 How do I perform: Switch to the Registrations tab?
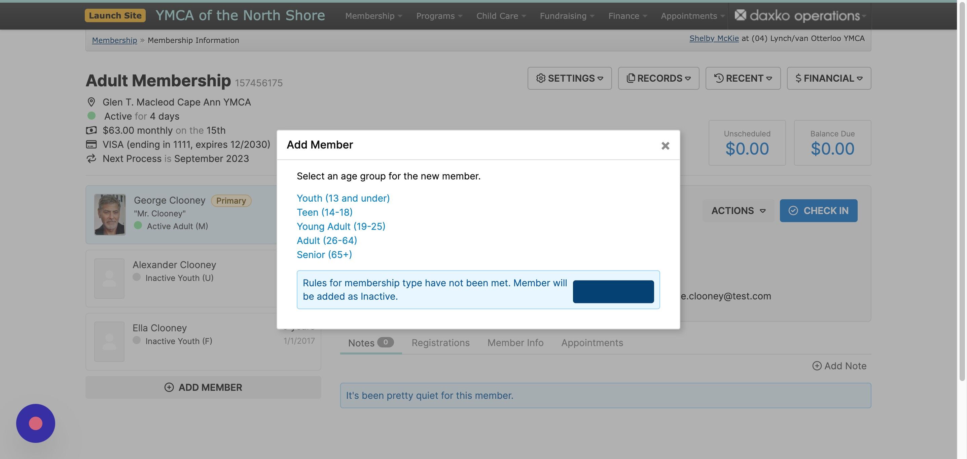440,343
